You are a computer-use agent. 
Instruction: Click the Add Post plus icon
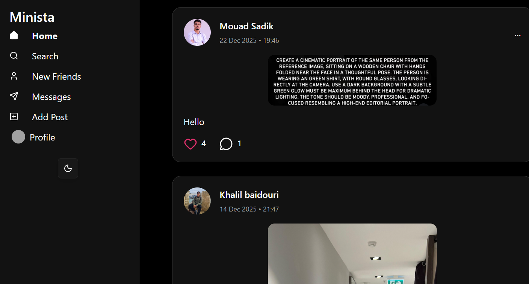point(14,116)
